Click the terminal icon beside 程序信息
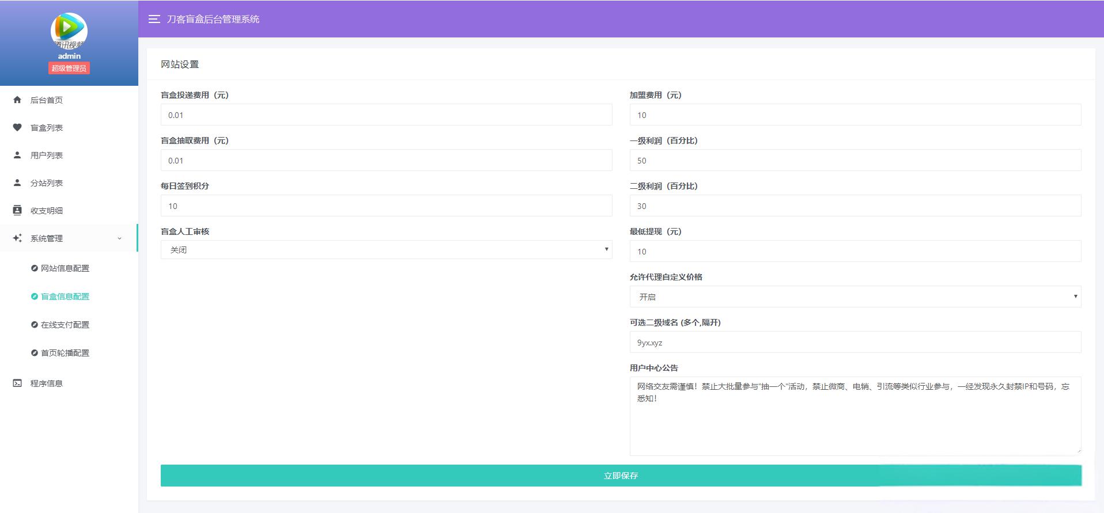1104x513 pixels. click(x=17, y=383)
